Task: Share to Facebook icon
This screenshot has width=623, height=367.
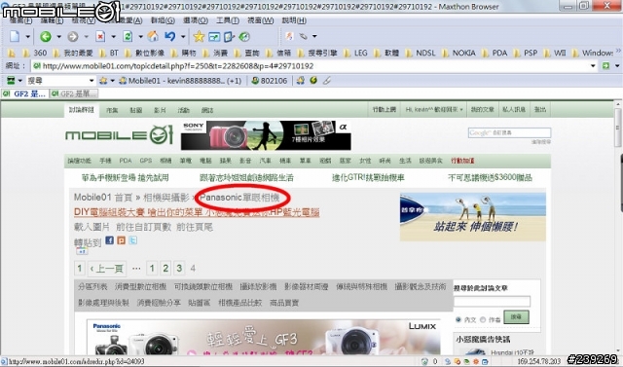Action: [x=110, y=240]
